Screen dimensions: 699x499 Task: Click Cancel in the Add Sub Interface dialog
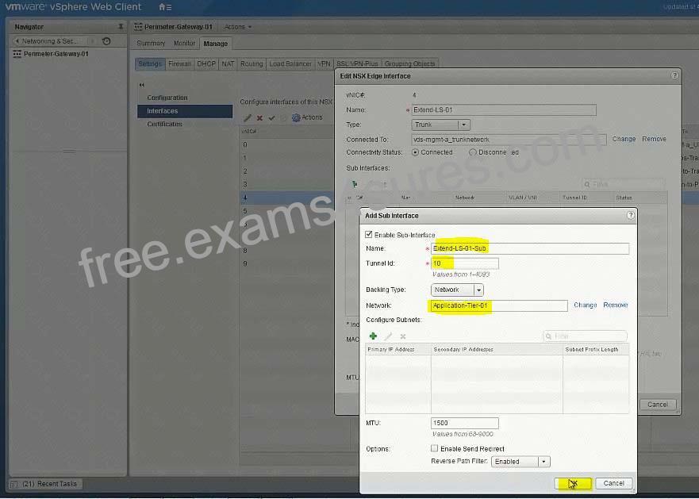(x=613, y=483)
